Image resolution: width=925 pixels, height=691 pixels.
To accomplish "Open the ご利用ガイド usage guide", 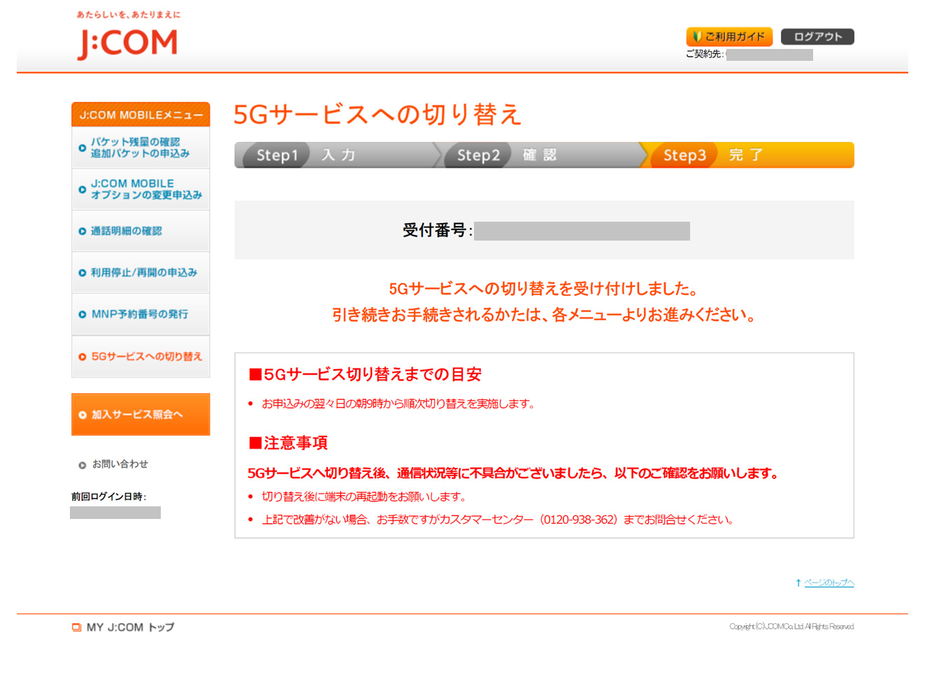I will coord(729,36).
